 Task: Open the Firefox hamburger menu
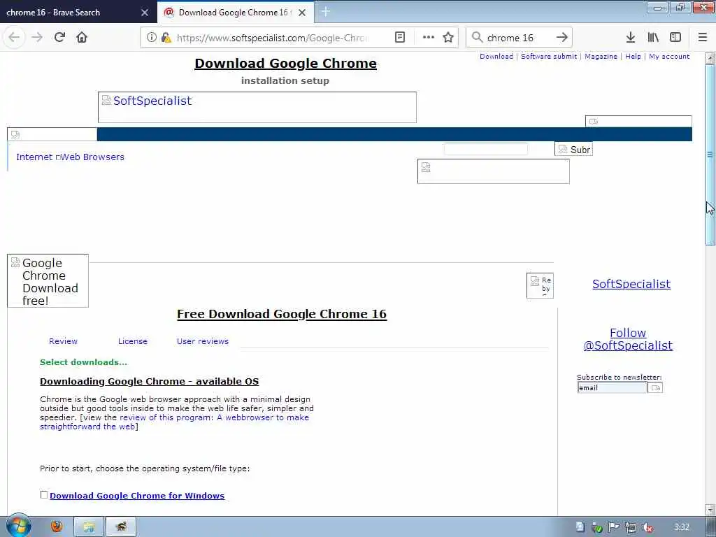[703, 38]
